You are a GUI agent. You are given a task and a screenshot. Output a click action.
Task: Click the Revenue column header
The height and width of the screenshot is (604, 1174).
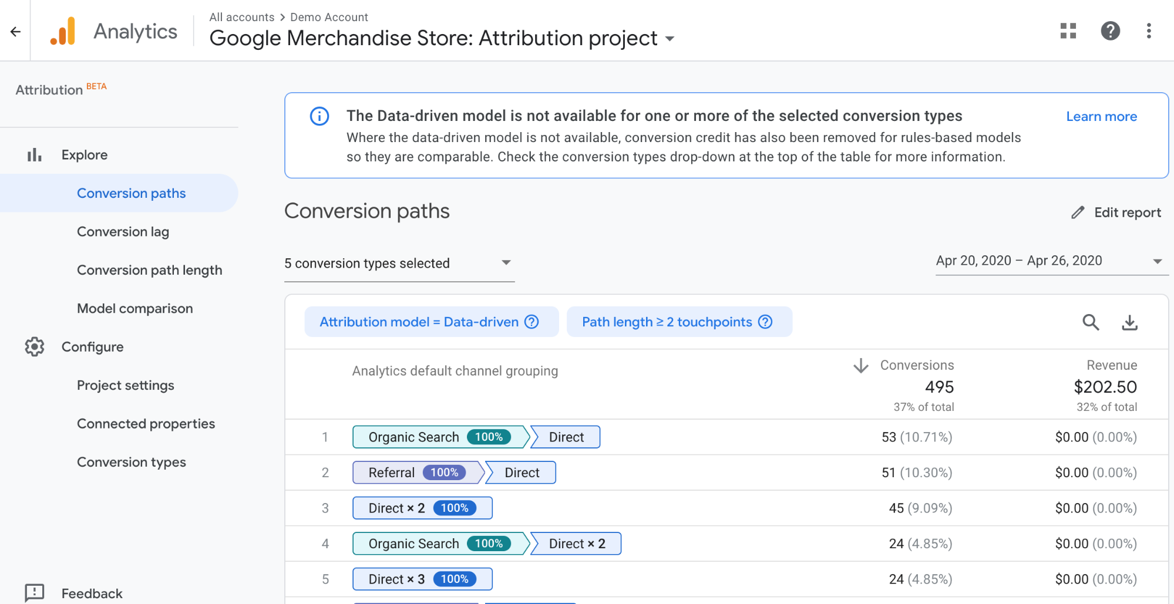(1112, 365)
